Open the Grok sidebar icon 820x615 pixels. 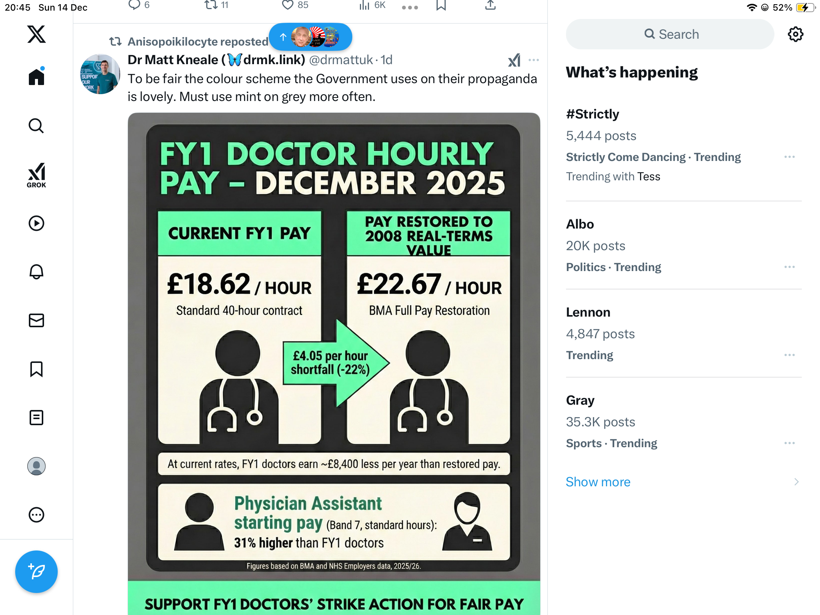tap(36, 175)
